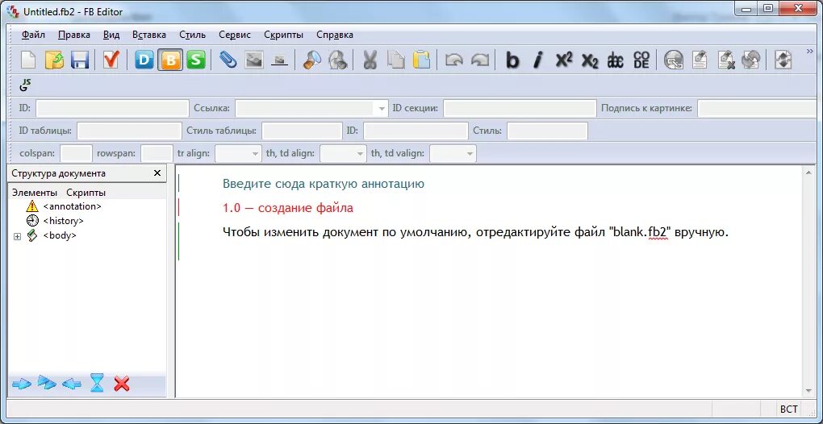
Task: Toggle italic formatting with the i icon
Action: [537, 60]
